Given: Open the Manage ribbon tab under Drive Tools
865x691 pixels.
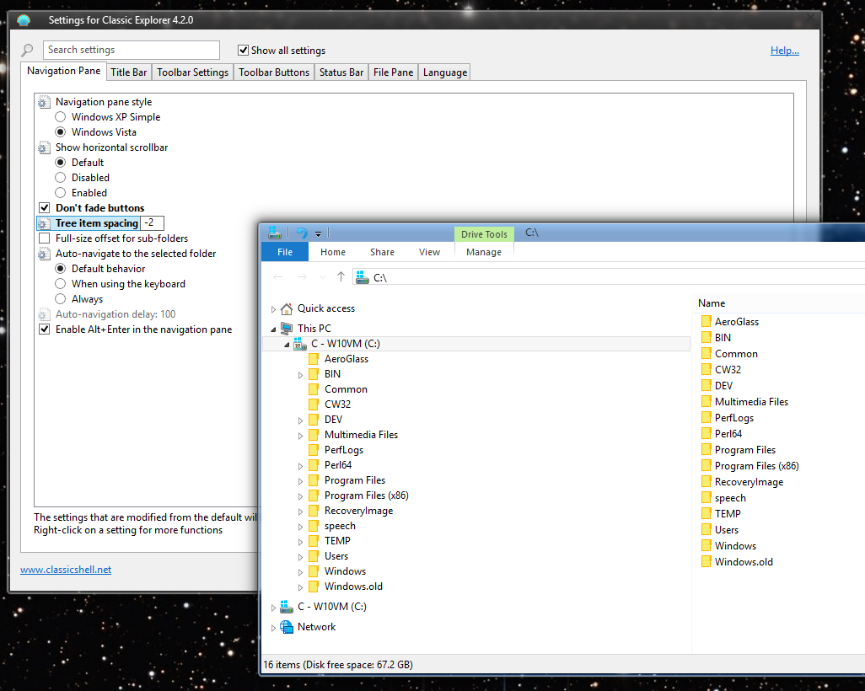Looking at the screenshot, I should tap(484, 252).
